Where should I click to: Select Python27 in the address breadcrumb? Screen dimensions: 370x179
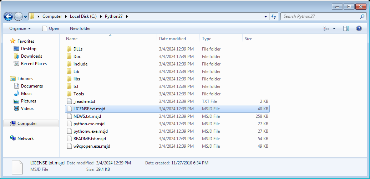pos(114,16)
